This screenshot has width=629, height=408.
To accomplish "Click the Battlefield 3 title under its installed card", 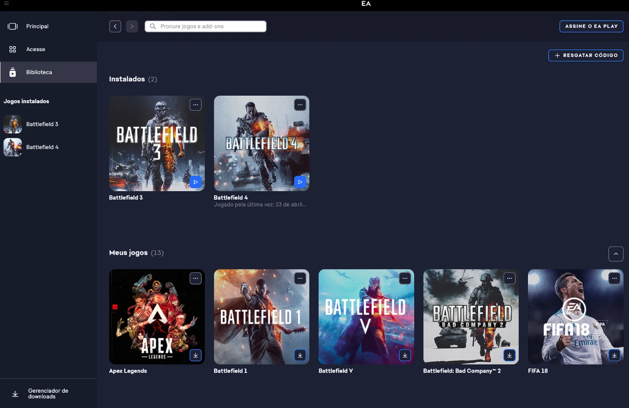I will tap(126, 197).
